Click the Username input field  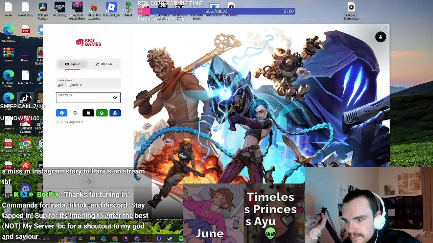88,83
